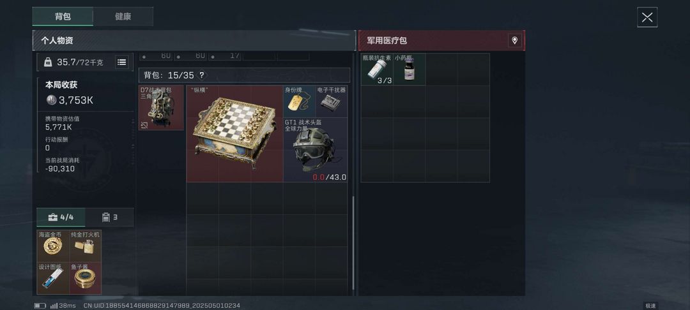The width and height of the screenshot is (690, 310).
Task: Click the 海盗金币 pirate coin
Action: (x=53, y=246)
